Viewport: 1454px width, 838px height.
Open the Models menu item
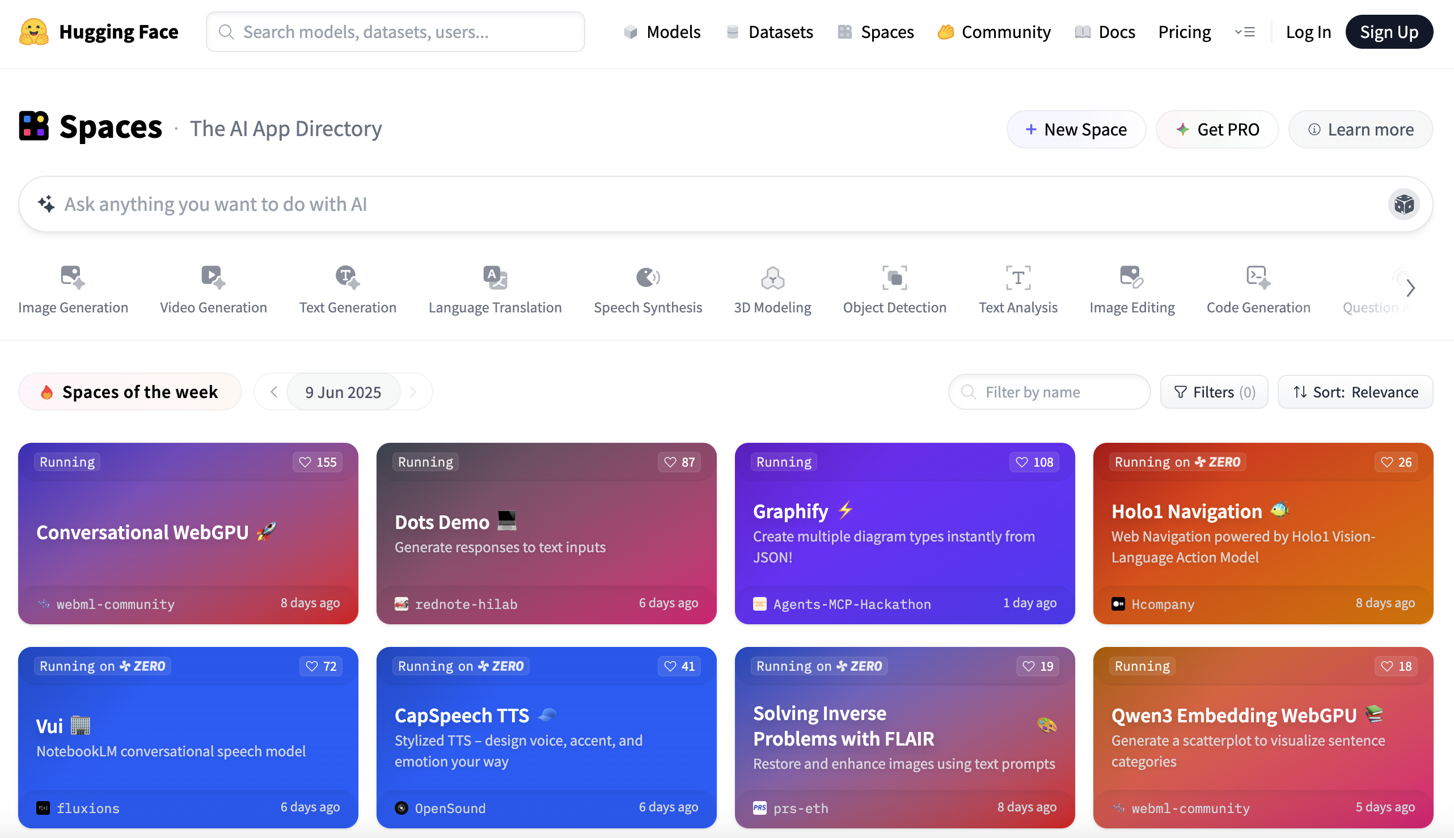coord(662,32)
